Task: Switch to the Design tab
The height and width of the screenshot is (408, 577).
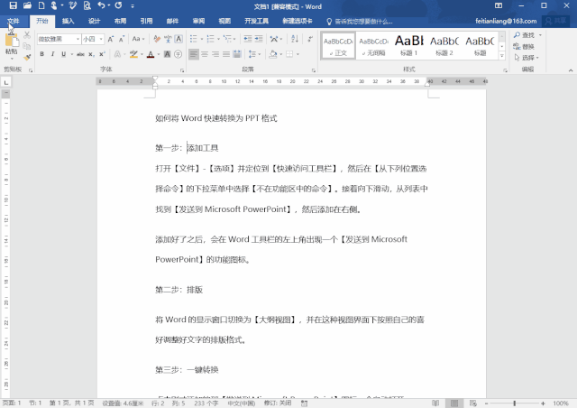Action: (94, 21)
